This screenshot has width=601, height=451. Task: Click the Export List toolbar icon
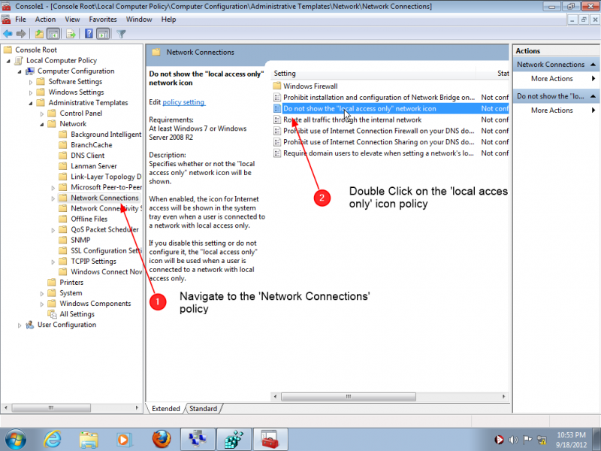71,34
